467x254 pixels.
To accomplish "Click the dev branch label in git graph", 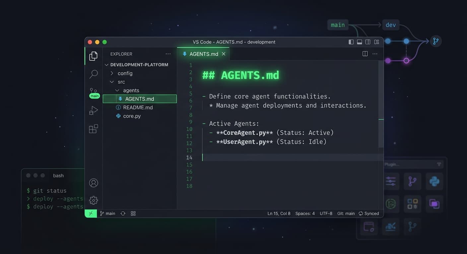I will click(x=391, y=25).
